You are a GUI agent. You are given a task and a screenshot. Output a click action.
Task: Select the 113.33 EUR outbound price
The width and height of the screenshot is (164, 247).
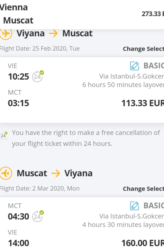(143, 103)
